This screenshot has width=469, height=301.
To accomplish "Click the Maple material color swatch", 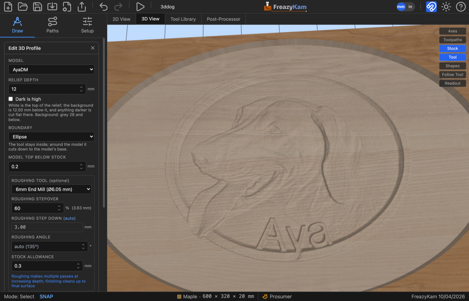I will pos(179,297).
